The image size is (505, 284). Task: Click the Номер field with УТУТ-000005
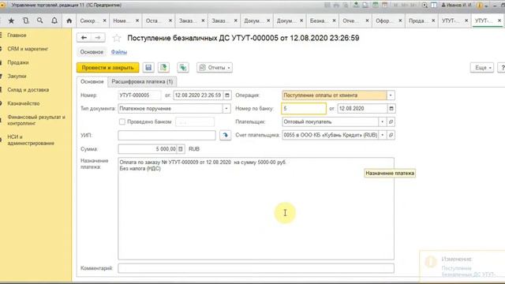[x=140, y=95]
